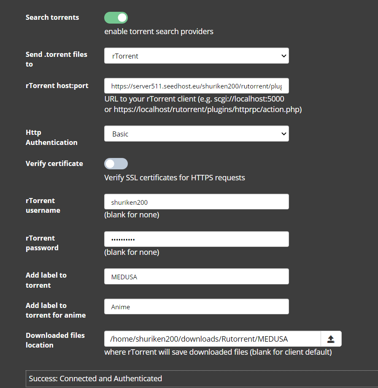Toggle torrent search providers off
Viewport: 378px width, 388px height.
tap(116, 17)
